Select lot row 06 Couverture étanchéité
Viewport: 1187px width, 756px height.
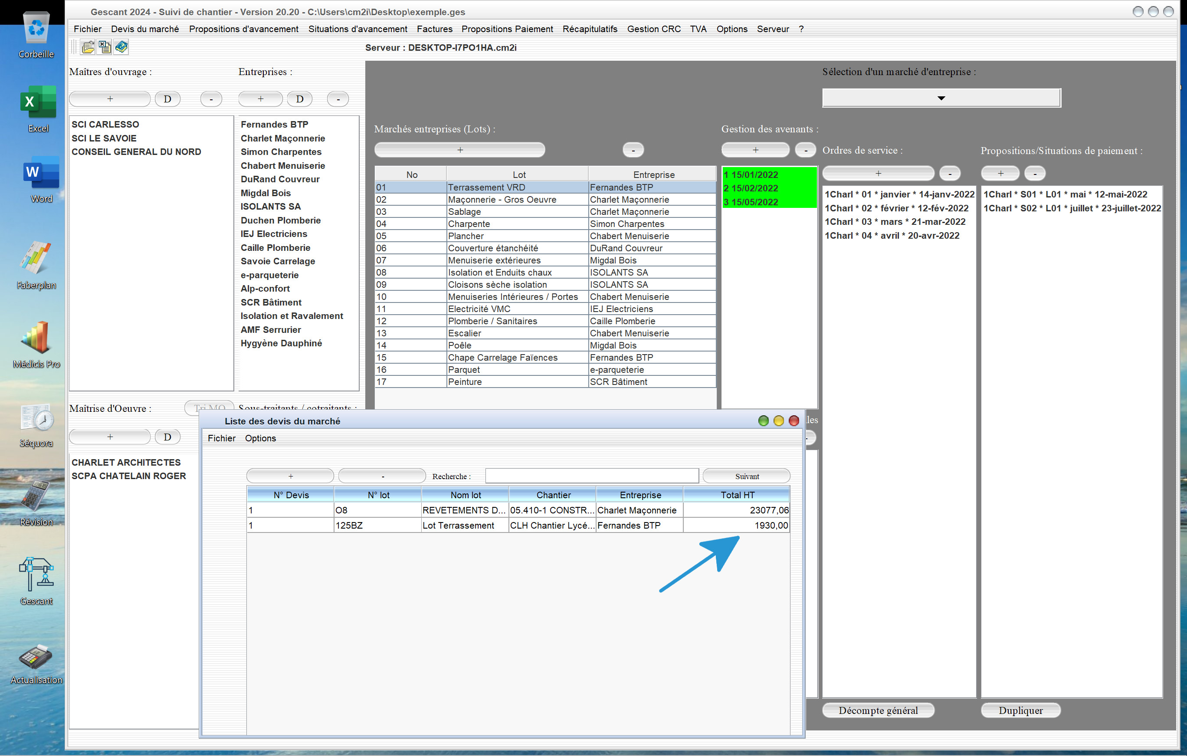[545, 248]
